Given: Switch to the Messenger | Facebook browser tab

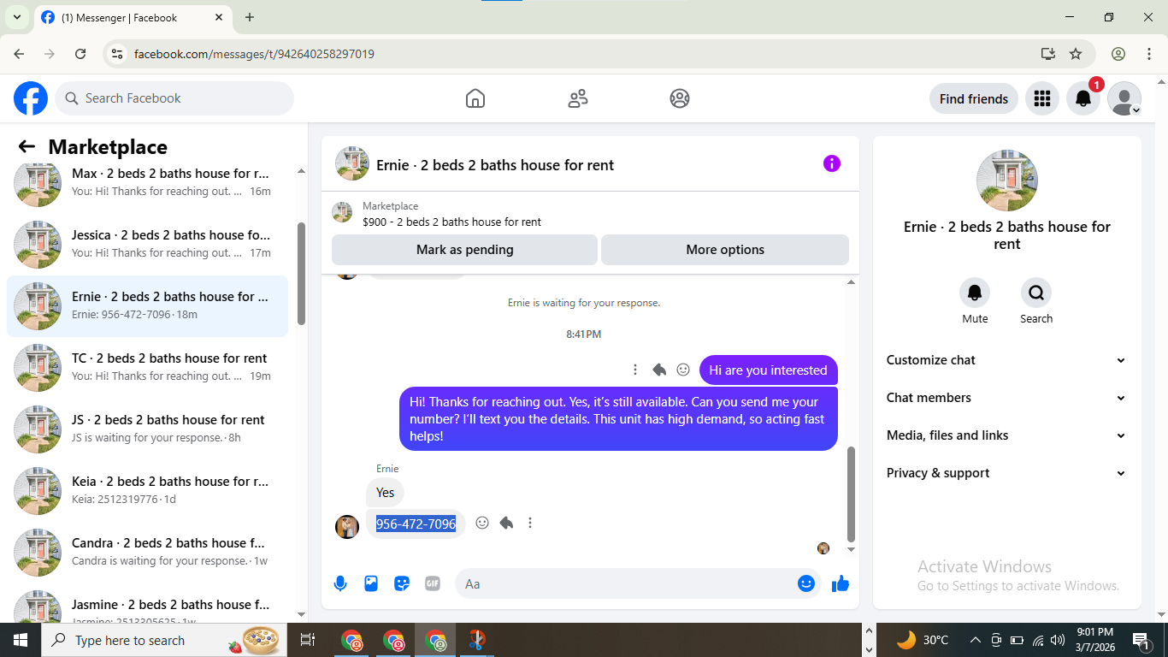Looking at the screenshot, I should pyautogui.click(x=133, y=17).
